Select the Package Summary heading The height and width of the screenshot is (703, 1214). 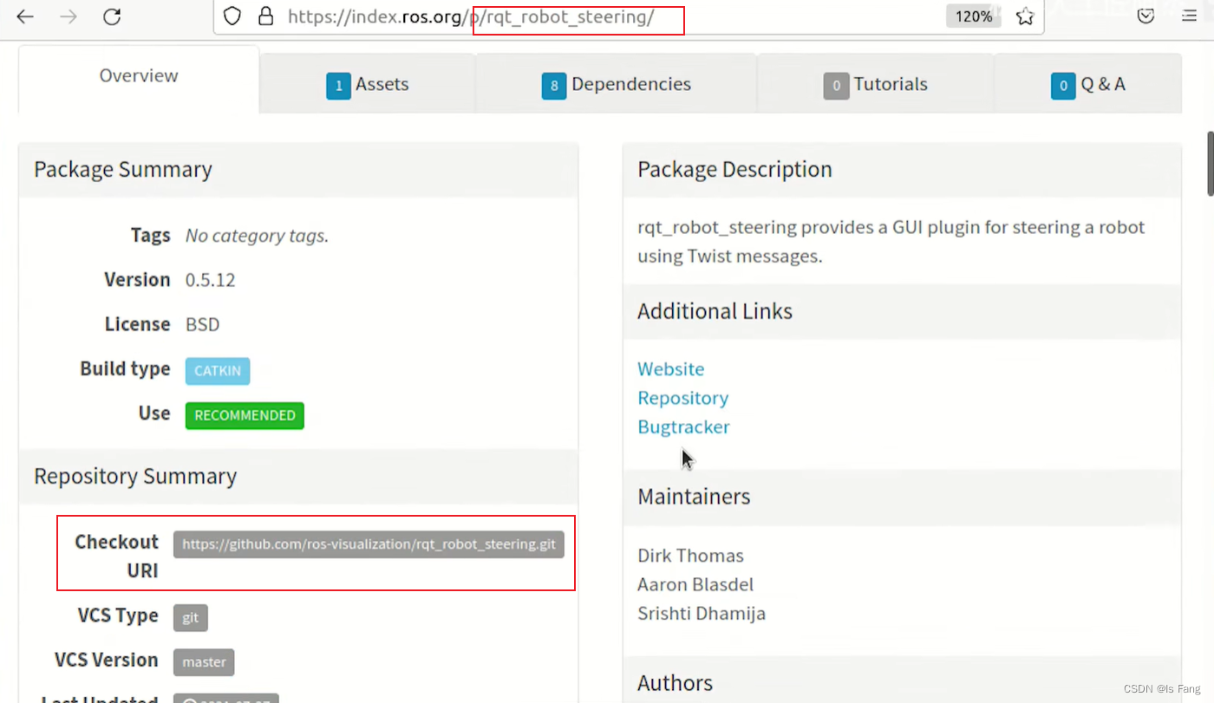tap(123, 169)
